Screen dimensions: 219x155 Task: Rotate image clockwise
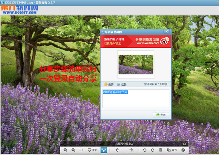[x=153, y=150]
